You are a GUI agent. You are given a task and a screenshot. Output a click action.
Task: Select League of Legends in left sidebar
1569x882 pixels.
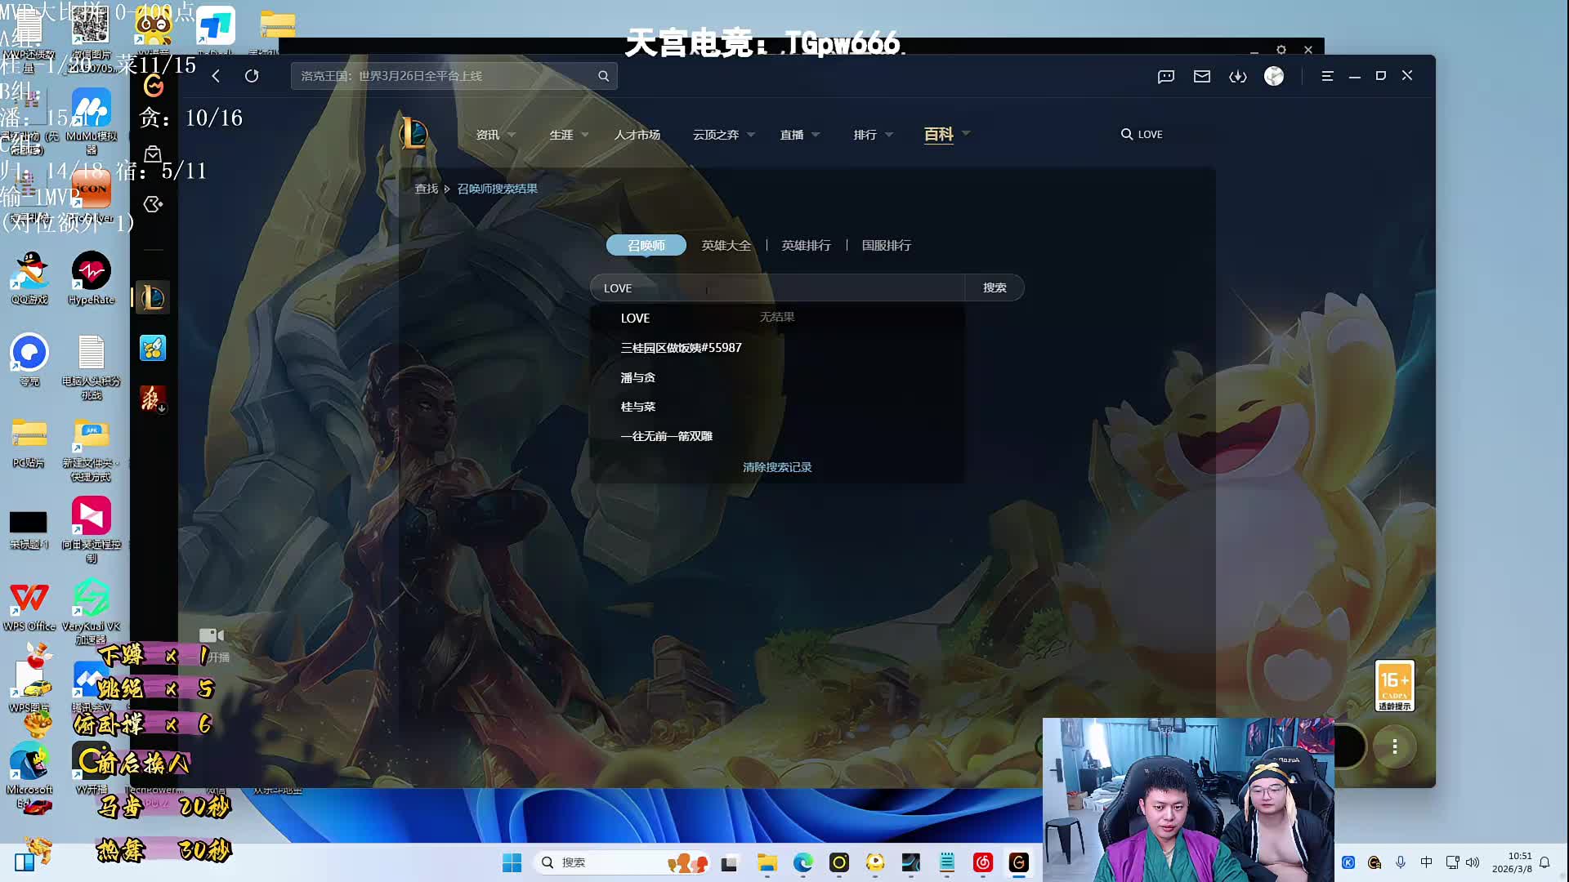(x=153, y=297)
